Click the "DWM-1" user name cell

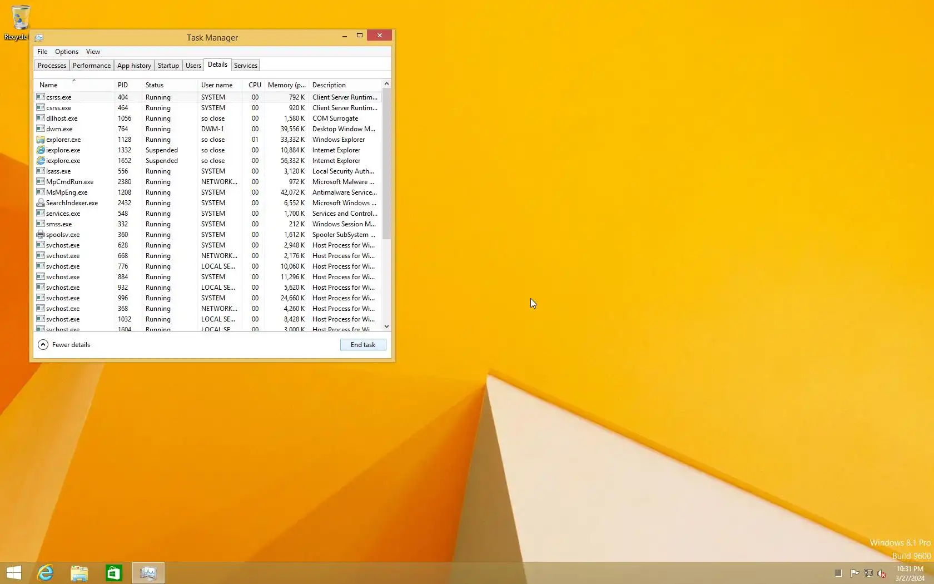click(x=212, y=129)
